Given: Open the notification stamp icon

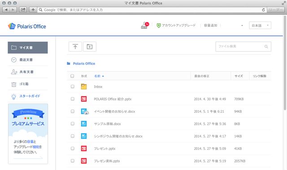Looking at the screenshot, I should (x=144, y=25).
